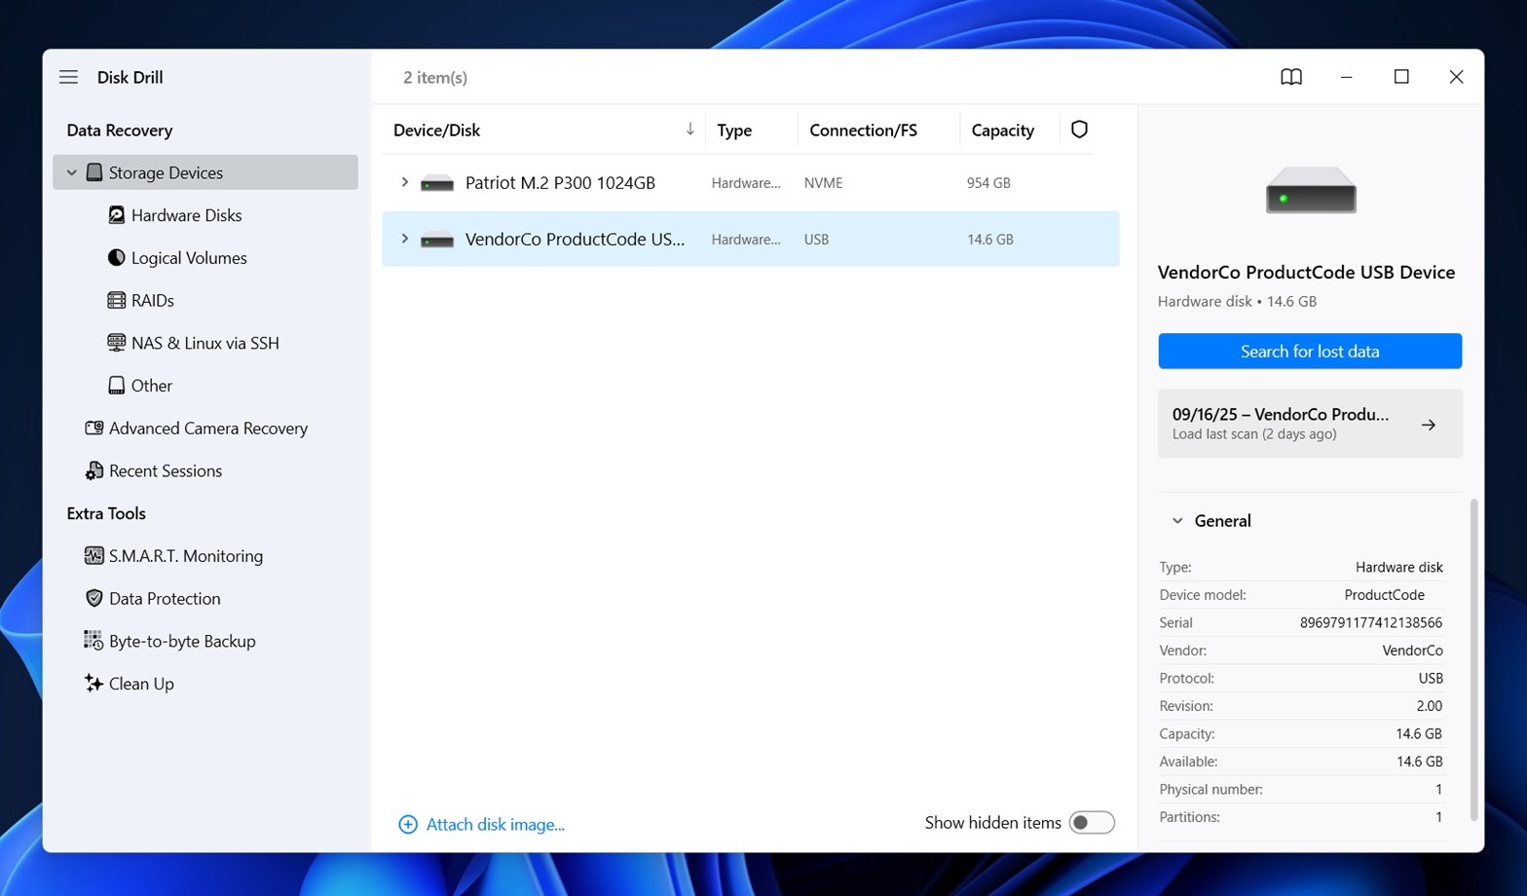Viewport: 1527px width, 896px height.
Task: Open the help book icon
Action: tap(1290, 77)
